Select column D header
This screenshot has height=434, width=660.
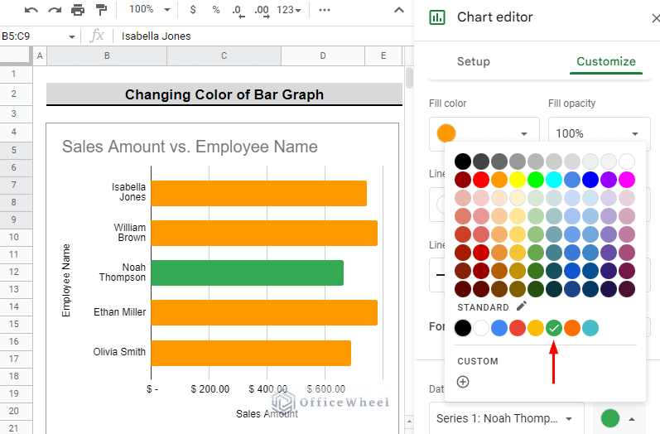322,55
